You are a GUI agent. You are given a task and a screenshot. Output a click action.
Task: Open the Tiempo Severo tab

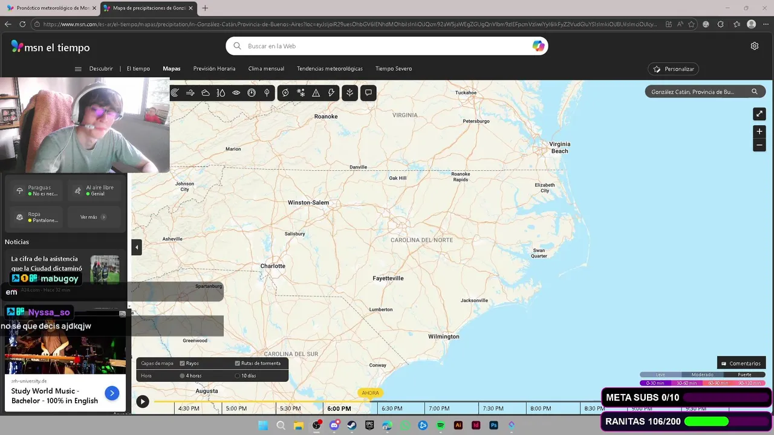click(394, 69)
